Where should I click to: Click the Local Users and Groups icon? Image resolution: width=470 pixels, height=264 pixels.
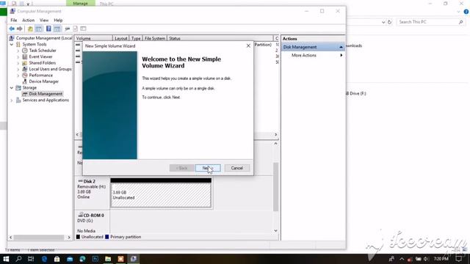[25, 69]
